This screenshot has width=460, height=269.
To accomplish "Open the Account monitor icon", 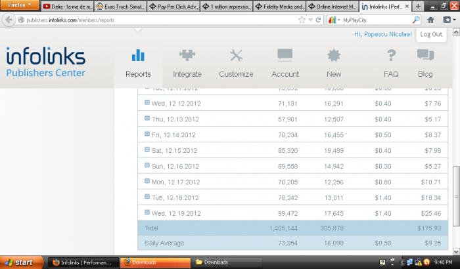I will tap(285, 55).
